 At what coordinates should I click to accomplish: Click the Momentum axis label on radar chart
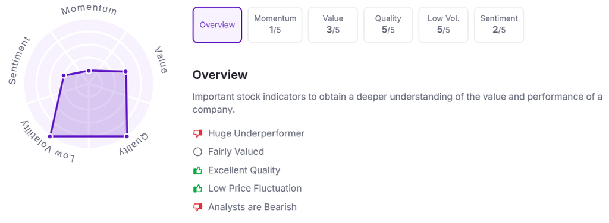(89, 10)
